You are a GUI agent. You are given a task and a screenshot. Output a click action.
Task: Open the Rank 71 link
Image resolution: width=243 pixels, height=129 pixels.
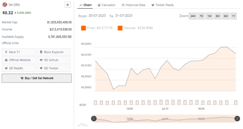point(19,52)
